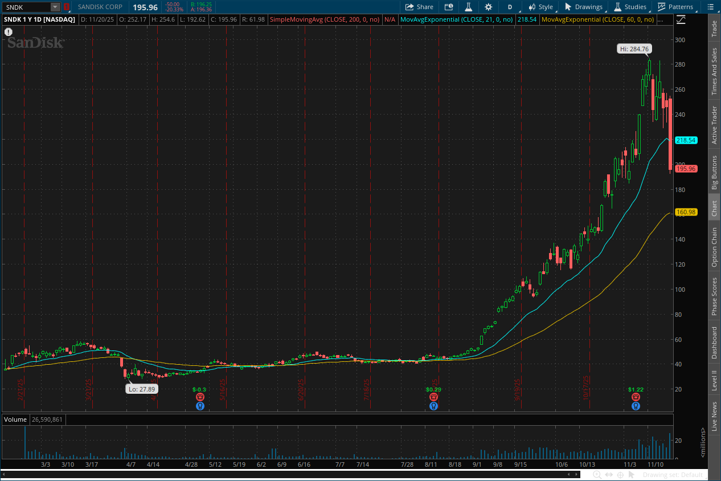Image resolution: width=721 pixels, height=481 pixels.
Task: Open the Patterns dropdown menu
Action: 677,7
